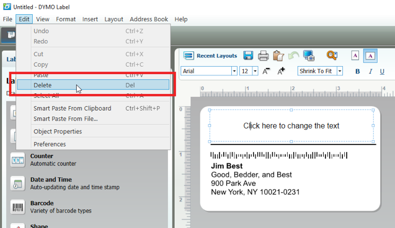Choose Delete from the Edit menu
This screenshot has width=395, height=228.
pyautogui.click(x=93, y=85)
